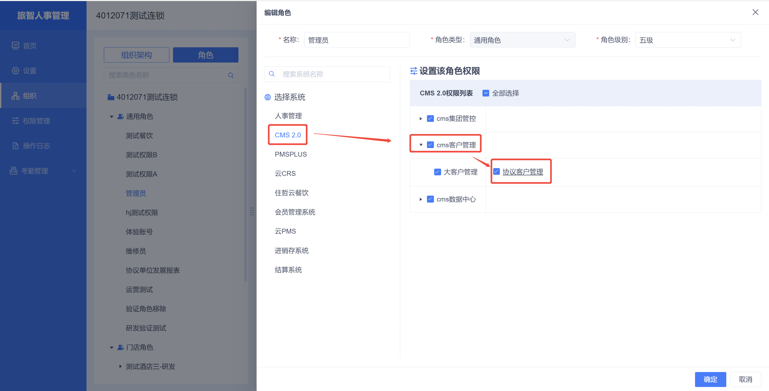Viewport: 769px width, 391px height.
Task: Click the 名称 input field
Action: tap(357, 40)
